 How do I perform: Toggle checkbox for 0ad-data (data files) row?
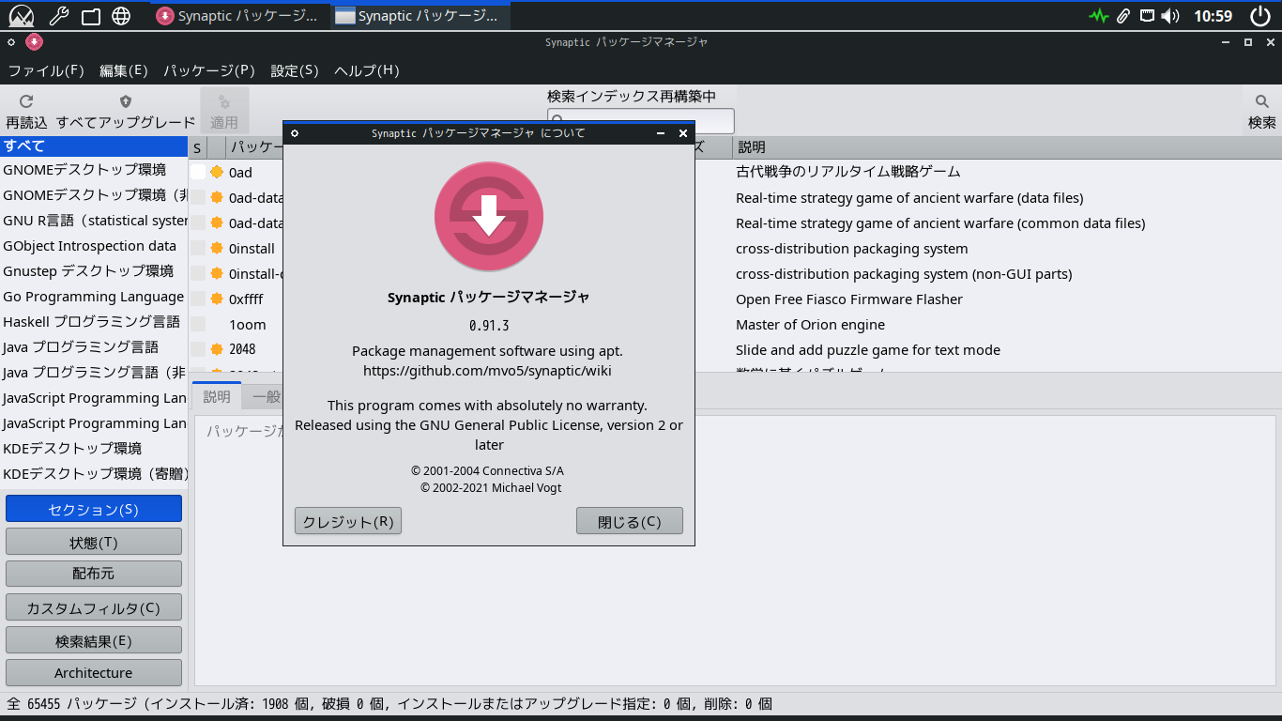[x=198, y=198]
